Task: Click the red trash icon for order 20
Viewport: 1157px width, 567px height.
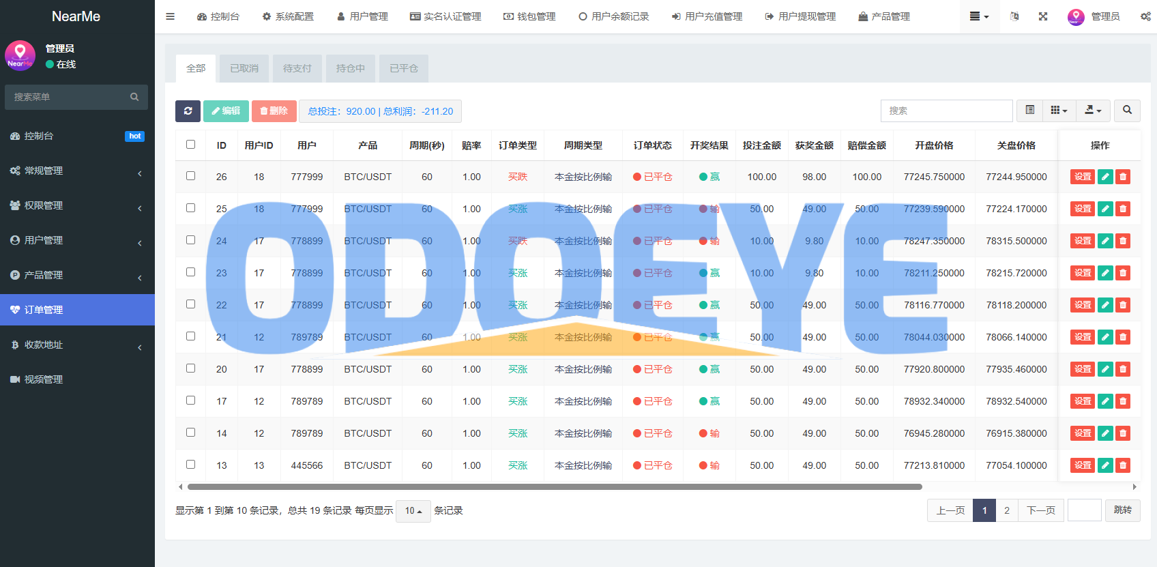Action: tap(1123, 369)
